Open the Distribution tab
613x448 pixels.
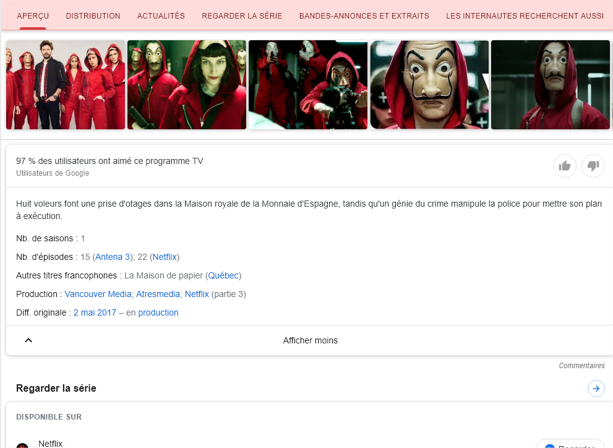[93, 16]
